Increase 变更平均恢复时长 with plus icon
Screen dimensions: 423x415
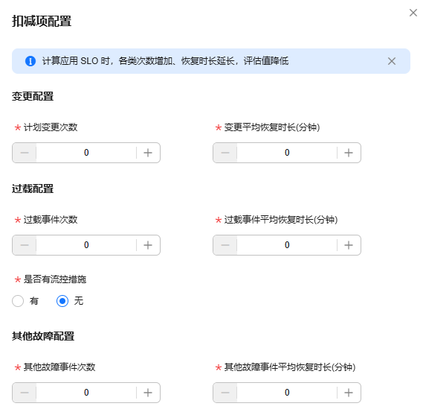349,153
